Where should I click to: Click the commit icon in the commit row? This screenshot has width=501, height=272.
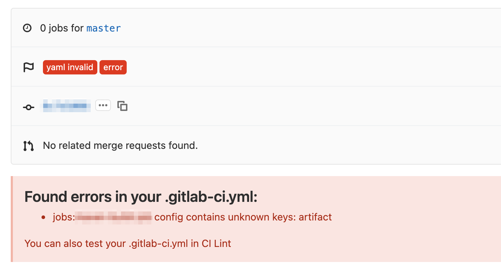point(28,107)
